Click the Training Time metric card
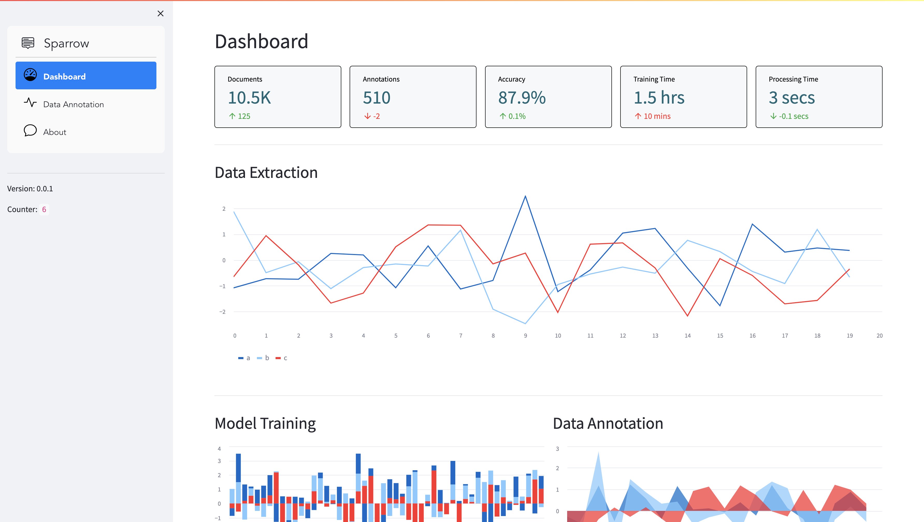 click(x=683, y=97)
